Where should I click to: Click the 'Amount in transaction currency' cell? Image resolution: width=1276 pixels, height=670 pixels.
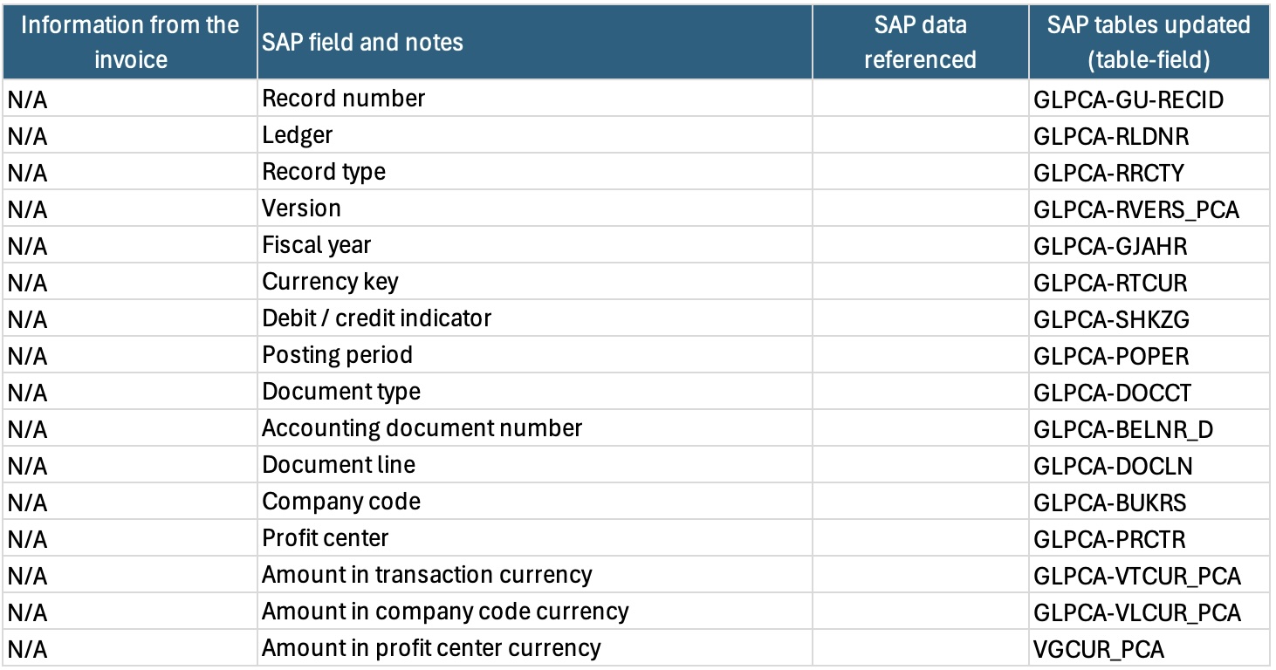click(x=535, y=575)
